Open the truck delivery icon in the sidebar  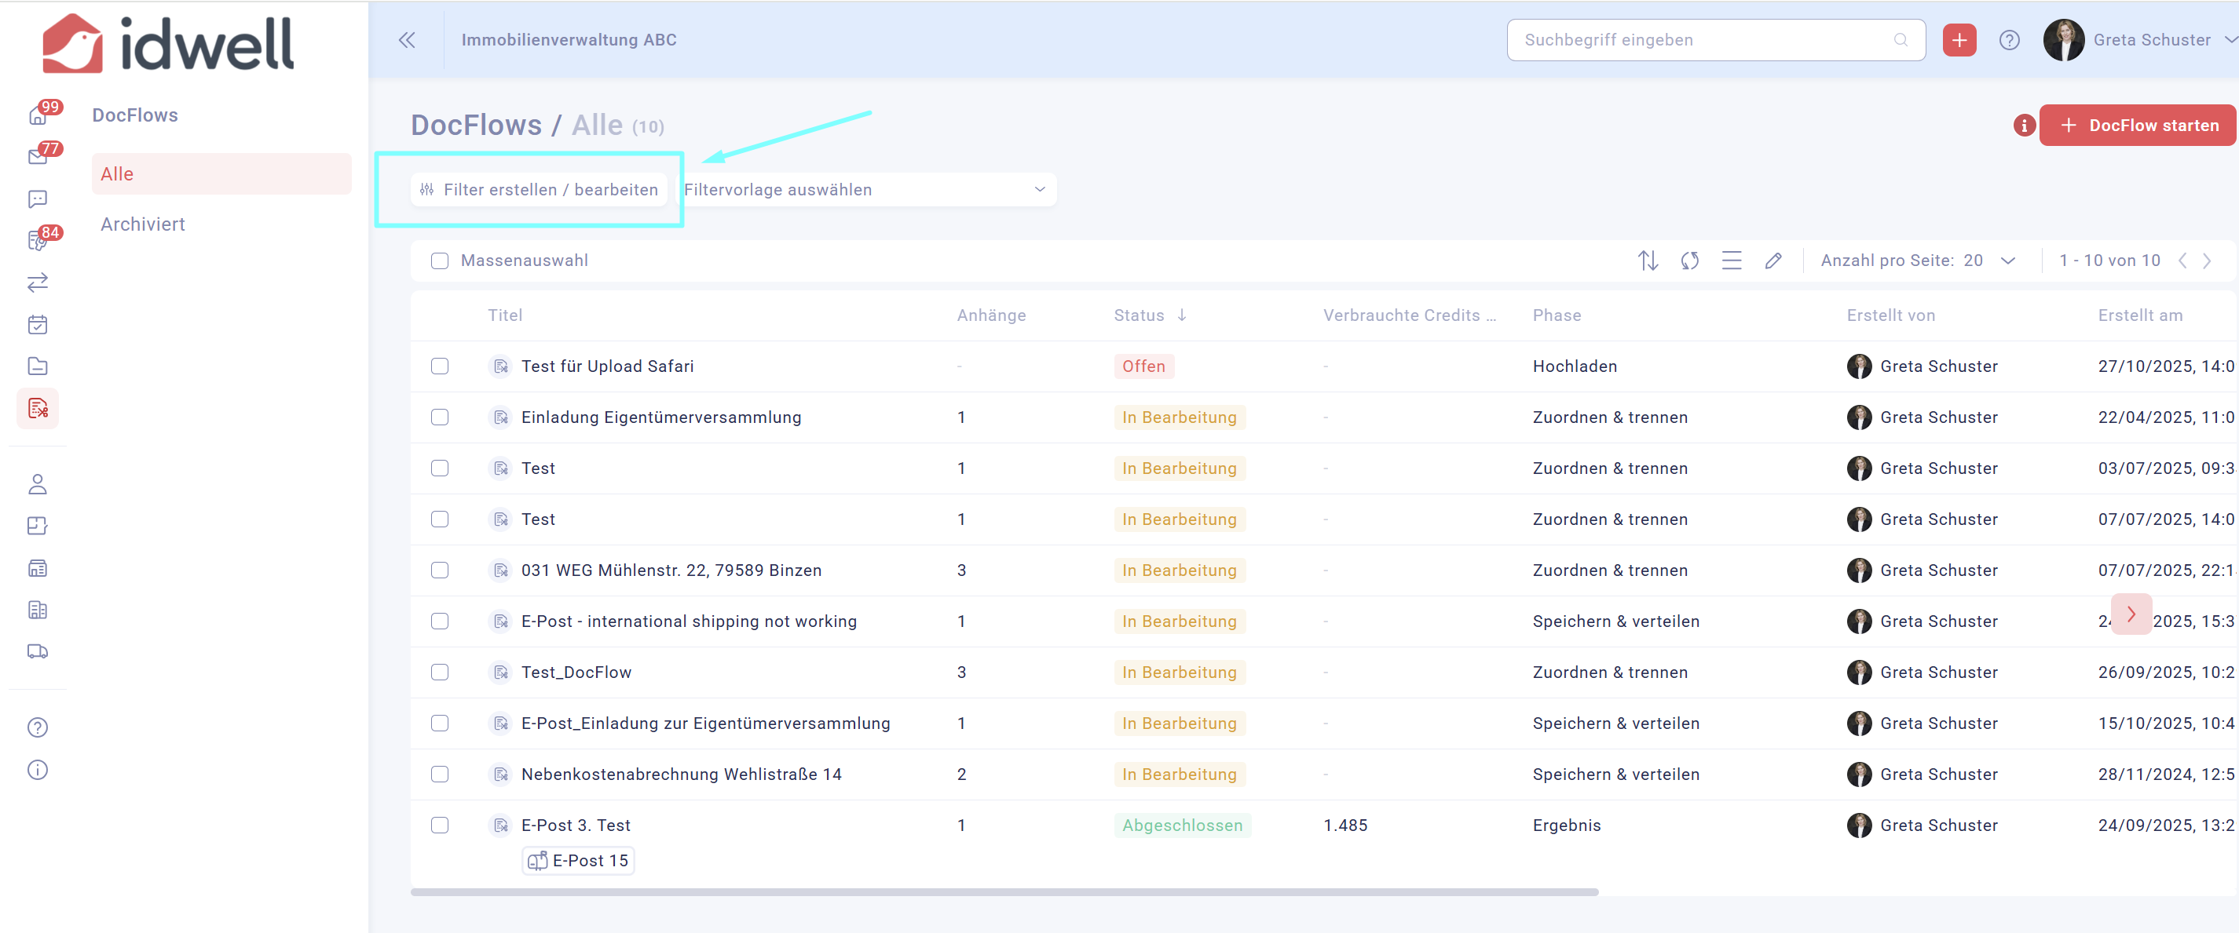38,651
